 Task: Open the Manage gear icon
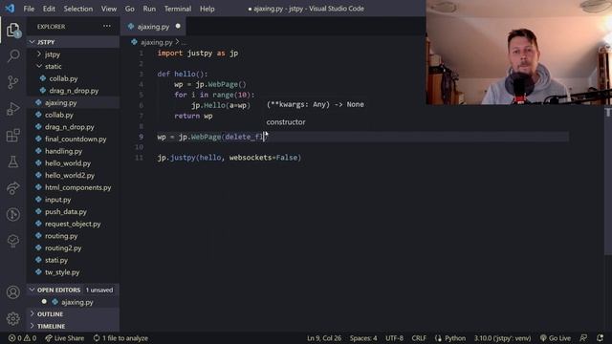tap(12, 318)
